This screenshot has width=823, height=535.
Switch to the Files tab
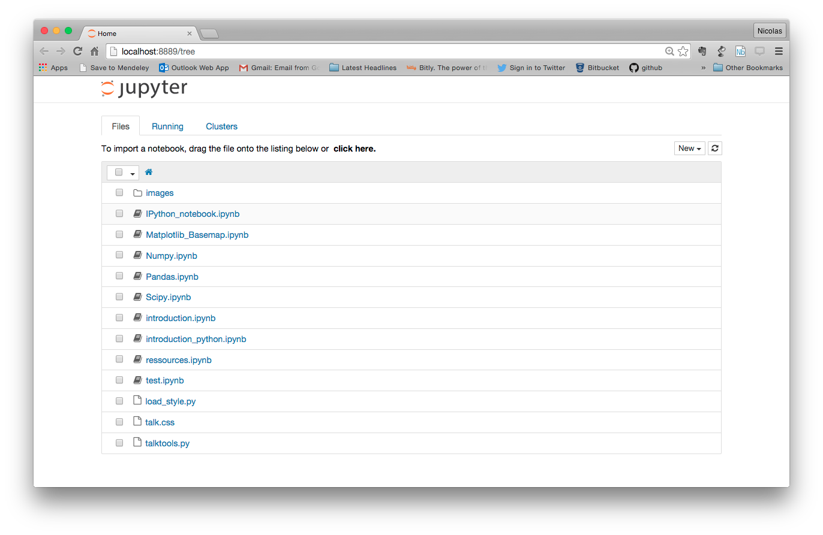(121, 126)
